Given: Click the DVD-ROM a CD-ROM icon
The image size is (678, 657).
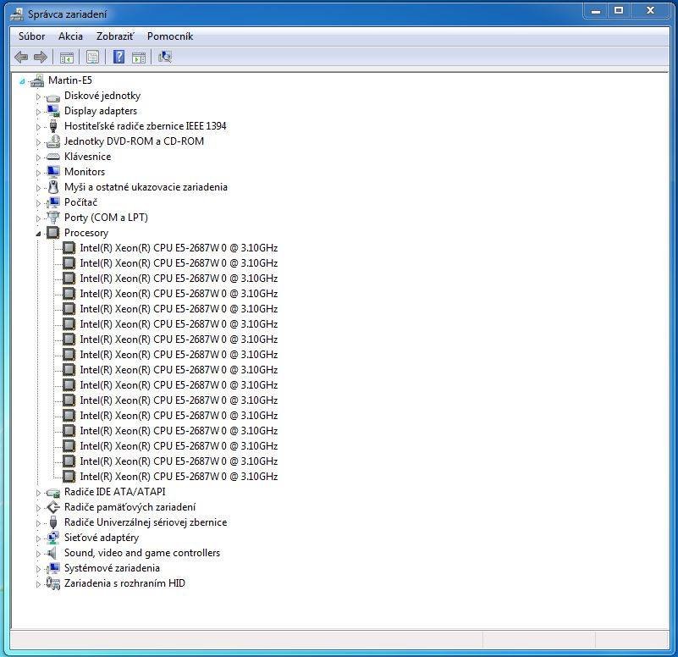Looking at the screenshot, I should click(x=52, y=141).
